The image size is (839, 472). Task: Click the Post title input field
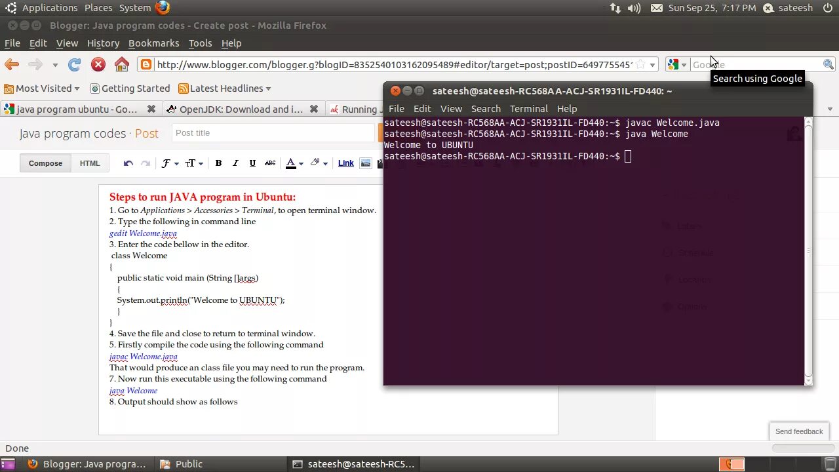(273, 133)
